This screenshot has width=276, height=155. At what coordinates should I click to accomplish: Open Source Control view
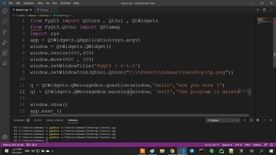click(5, 32)
